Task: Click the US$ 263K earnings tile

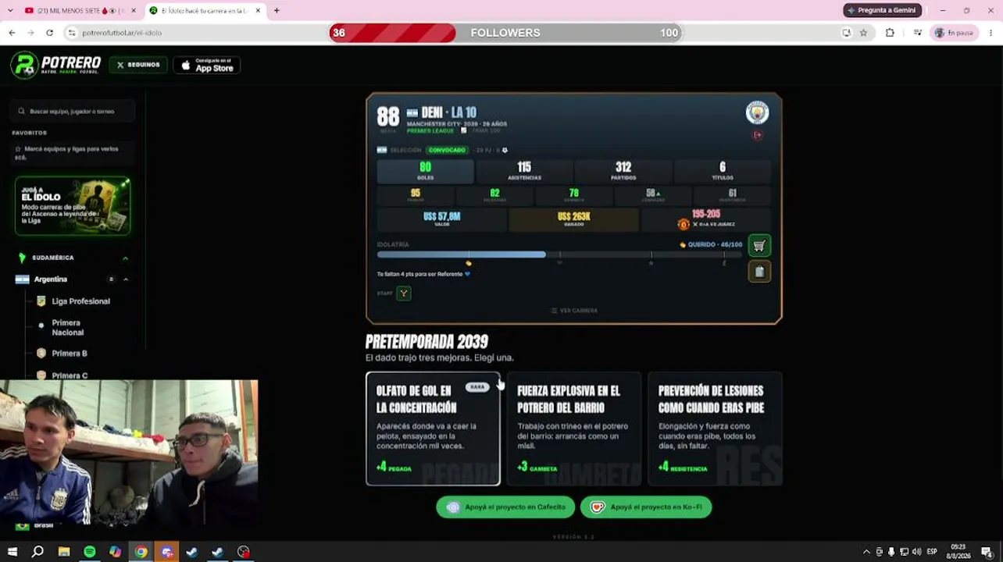Action: click(x=574, y=220)
